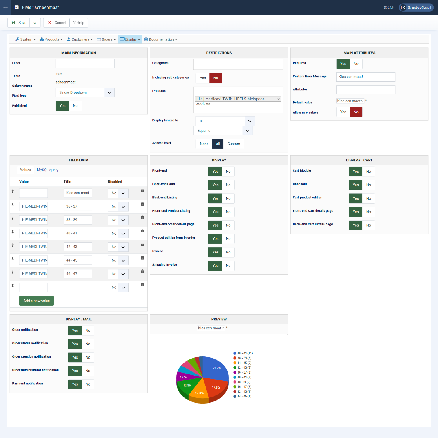Click the Joomla version icon in the header
This screenshot has height=438, width=438.
(x=386, y=8)
